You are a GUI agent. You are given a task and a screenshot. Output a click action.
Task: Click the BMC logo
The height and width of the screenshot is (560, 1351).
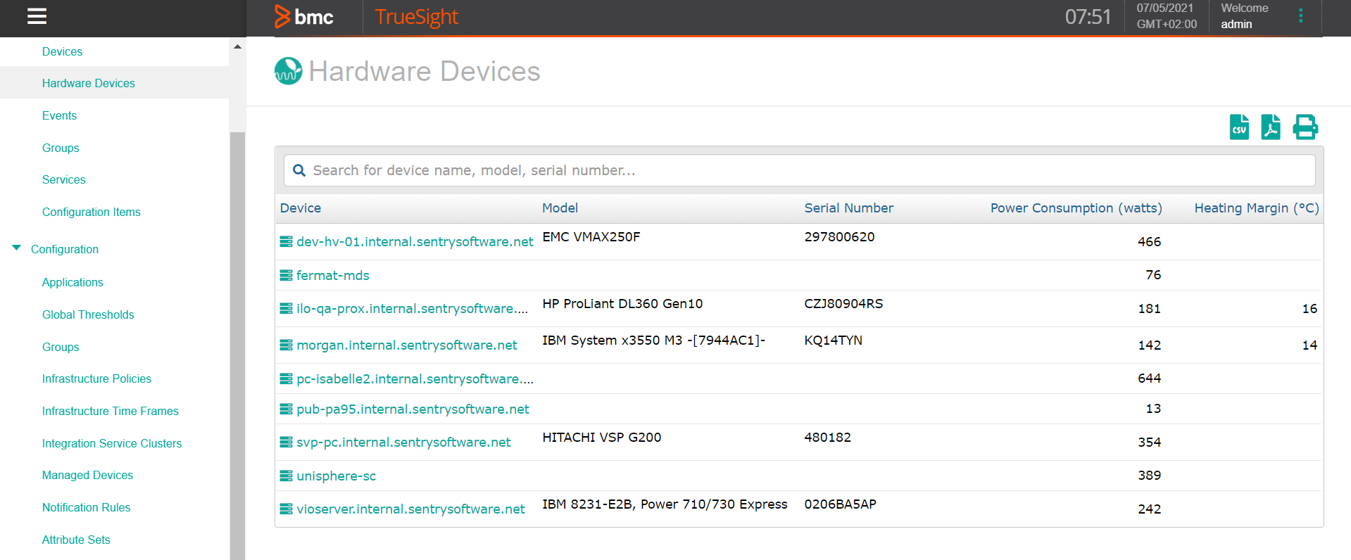click(x=304, y=17)
